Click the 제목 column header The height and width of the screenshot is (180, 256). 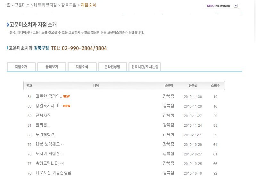pyautogui.click(x=96, y=85)
